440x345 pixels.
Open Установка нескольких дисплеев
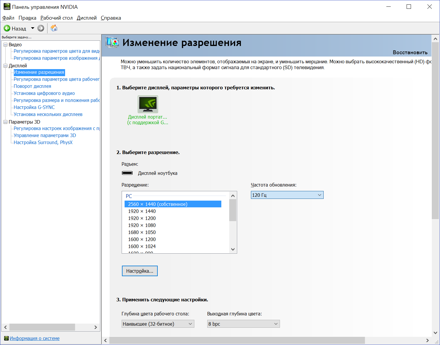48,114
